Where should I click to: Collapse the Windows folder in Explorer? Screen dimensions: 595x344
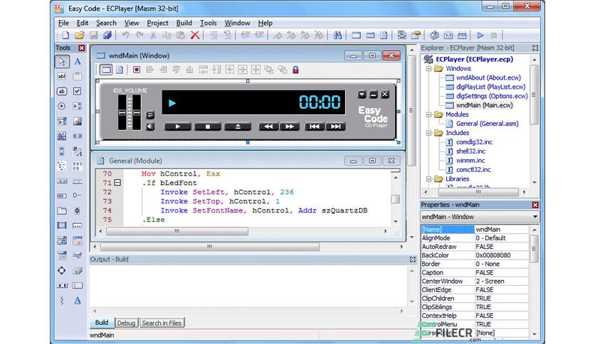(x=428, y=68)
